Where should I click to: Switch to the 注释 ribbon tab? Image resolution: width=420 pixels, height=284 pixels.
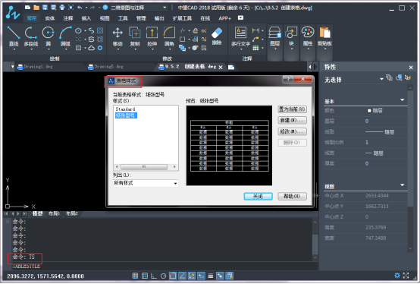[68, 18]
